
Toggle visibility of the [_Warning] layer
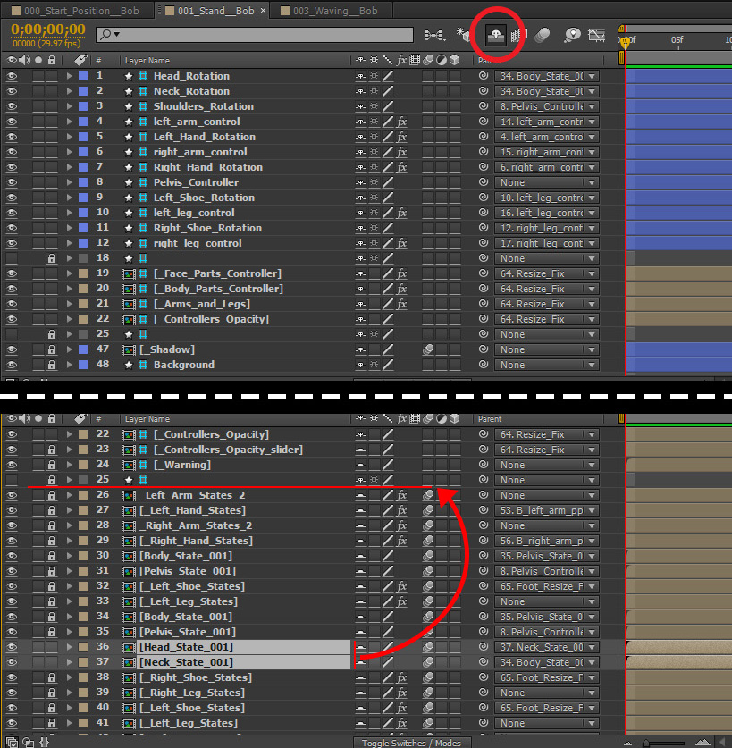(x=13, y=465)
